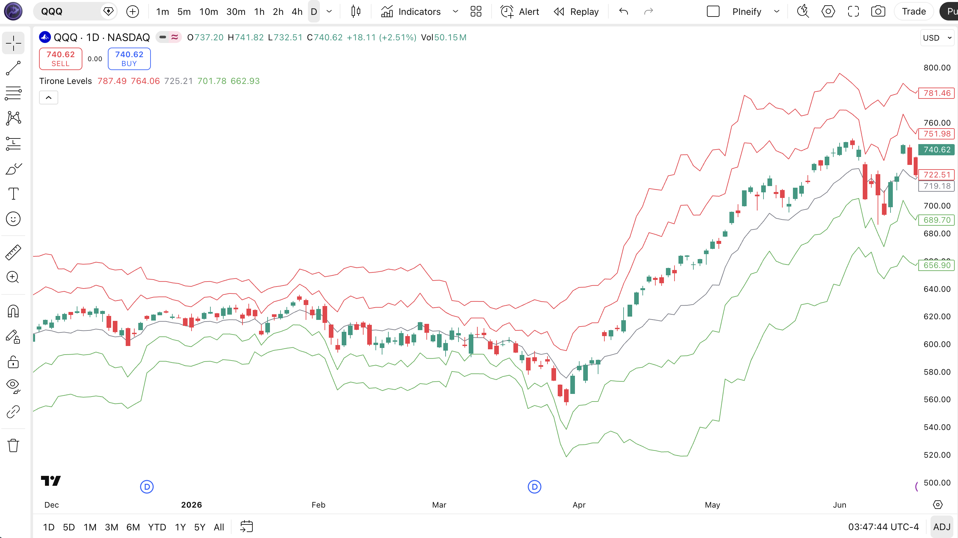Open the emoji and icons tool
Image resolution: width=958 pixels, height=538 pixels.
13,219
